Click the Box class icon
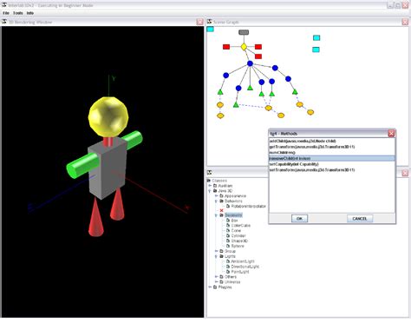The image size is (411, 330). (x=228, y=221)
